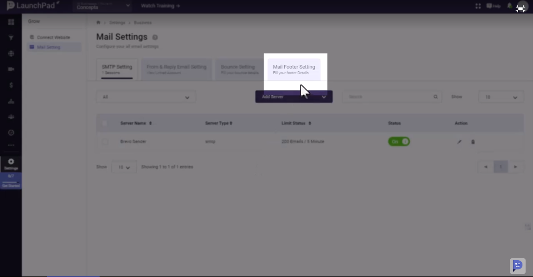Image resolution: width=533 pixels, height=277 pixels.
Task: Switch to Bounce Setting tab
Action: tap(239, 69)
